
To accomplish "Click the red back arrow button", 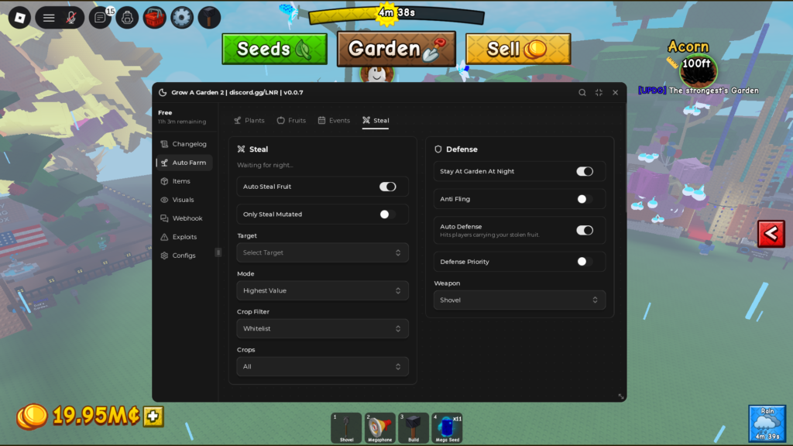I will [x=771, y=234].
